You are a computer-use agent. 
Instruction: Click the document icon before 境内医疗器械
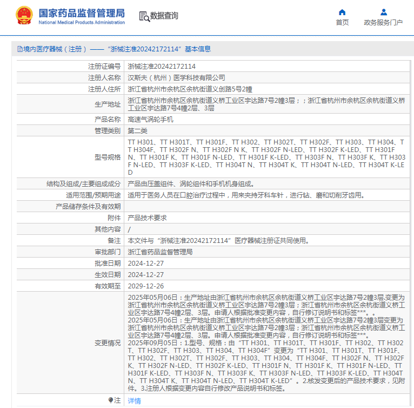(x=20, y=49)
